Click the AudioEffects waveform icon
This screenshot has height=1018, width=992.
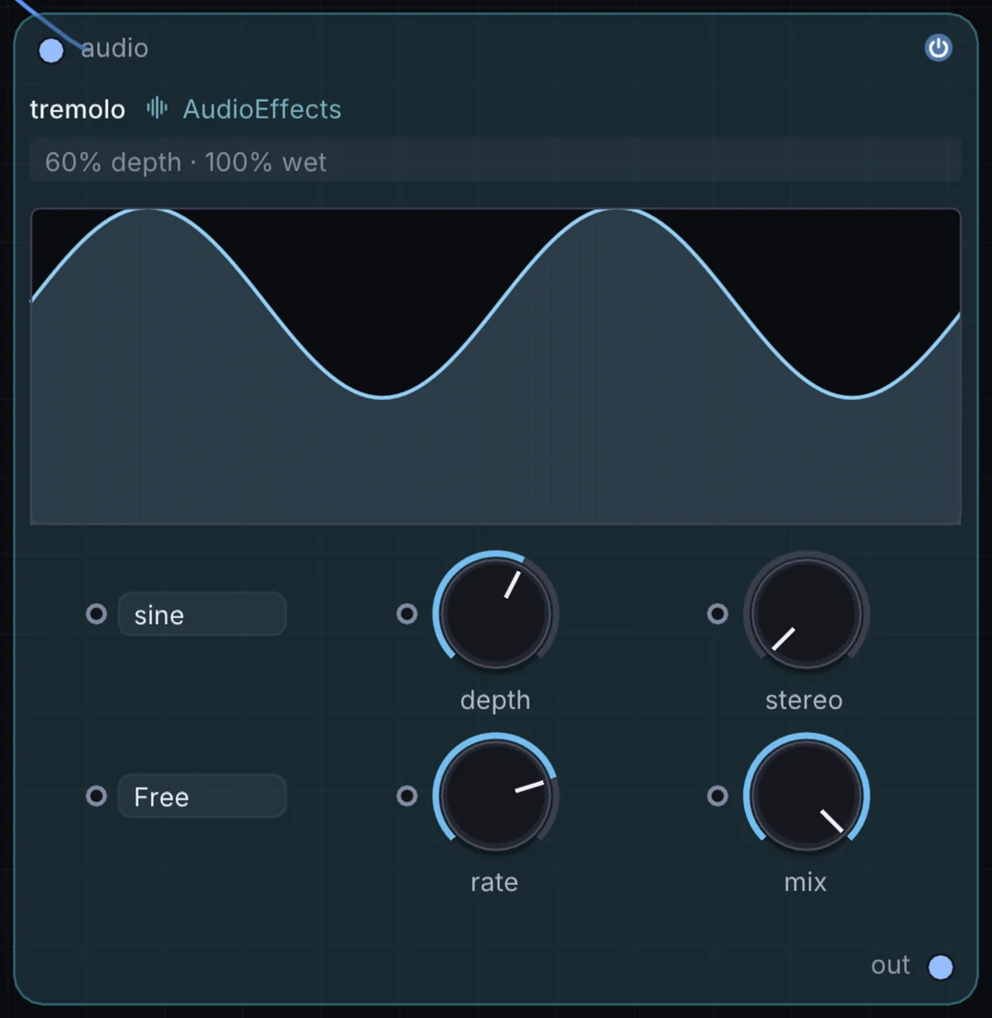[x=156, y=107]
